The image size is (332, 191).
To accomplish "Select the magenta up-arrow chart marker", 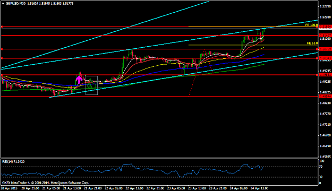I will [x=79, y=80].
